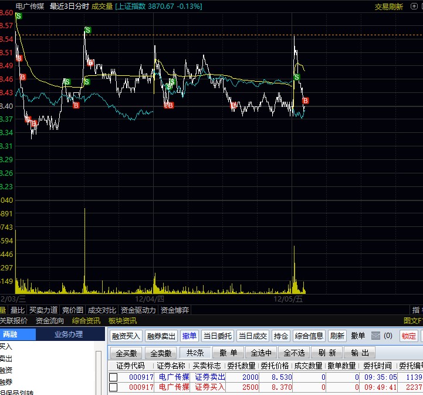The height and width of the screenshot is (395, 423).
Task: Switch to the 买卖力道 tab
Action: click(43, 310)
